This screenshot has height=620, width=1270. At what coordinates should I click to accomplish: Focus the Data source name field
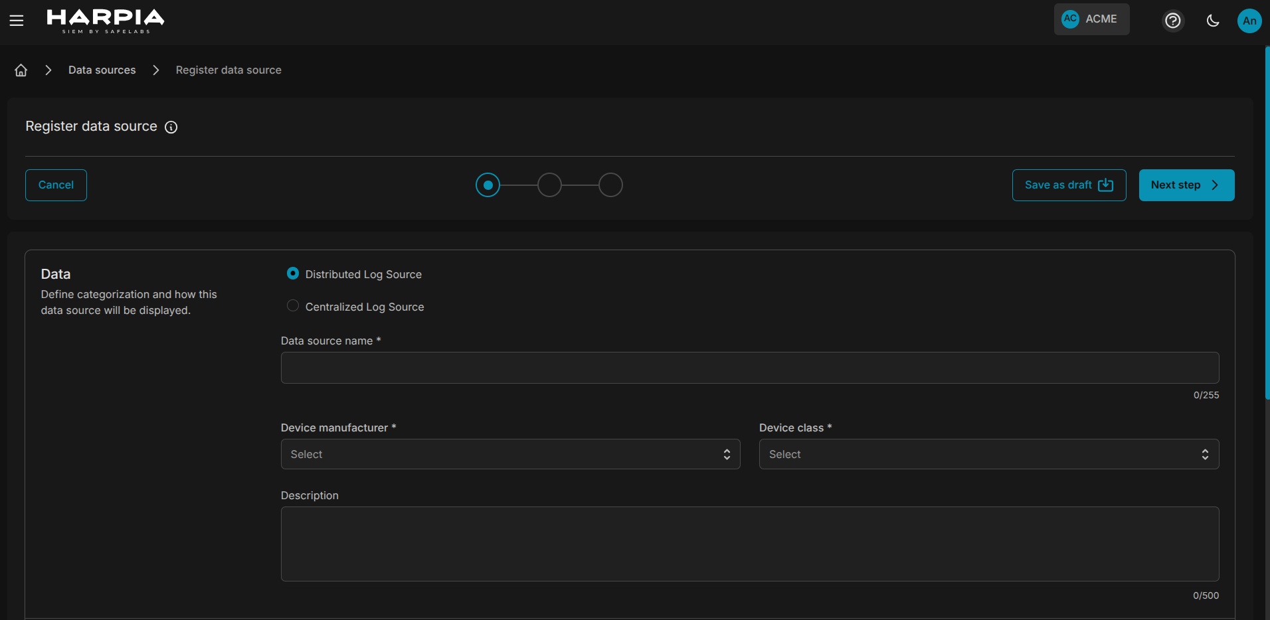pyautogui.click(x=750, y=368)
